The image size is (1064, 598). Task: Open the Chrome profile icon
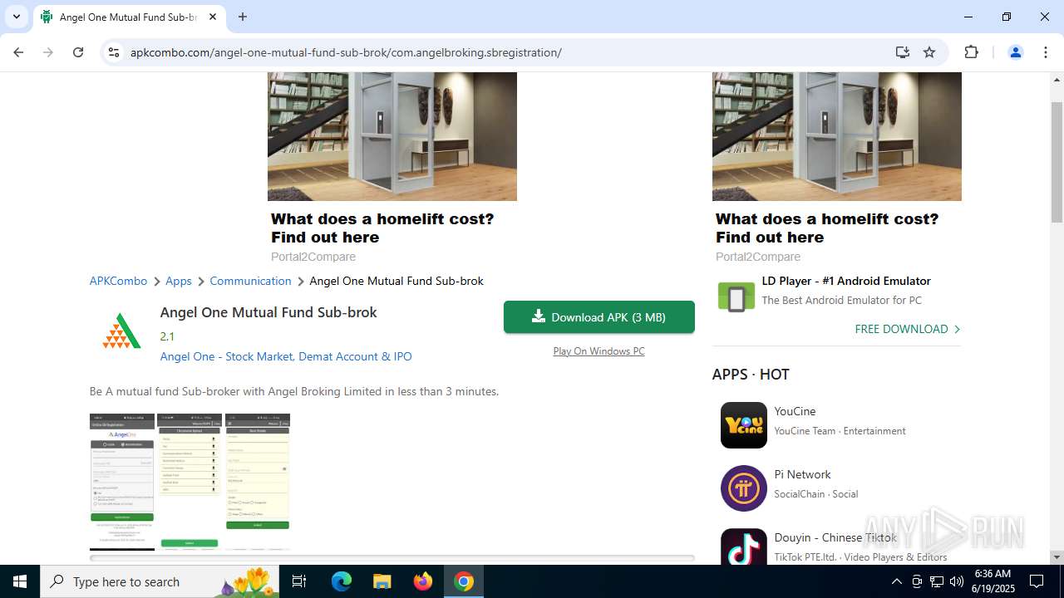1015,52
